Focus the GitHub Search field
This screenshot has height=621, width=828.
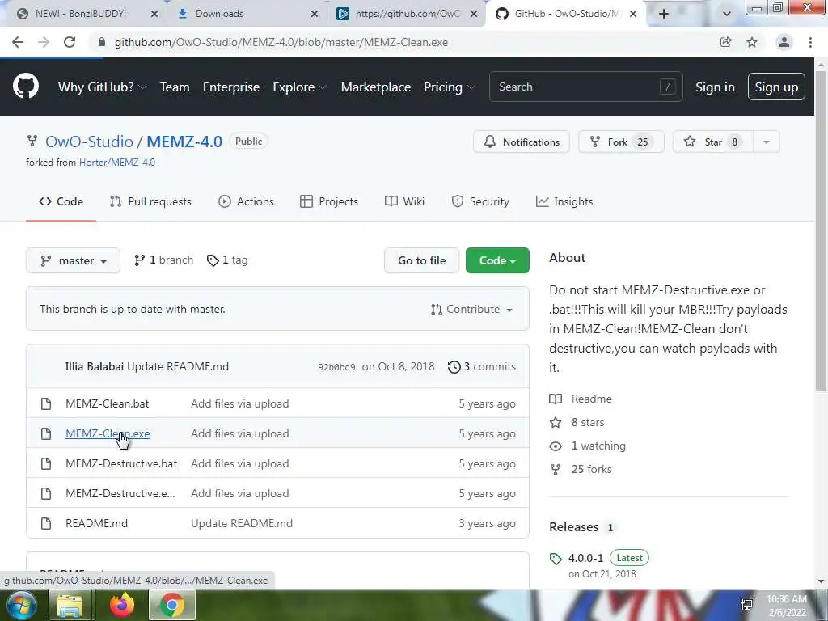[x=585, y=87]
